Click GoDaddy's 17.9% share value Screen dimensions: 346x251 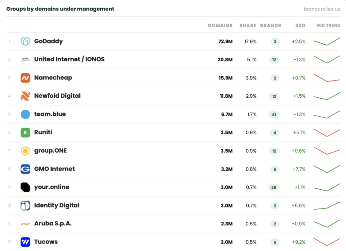[x=250, y=41]
